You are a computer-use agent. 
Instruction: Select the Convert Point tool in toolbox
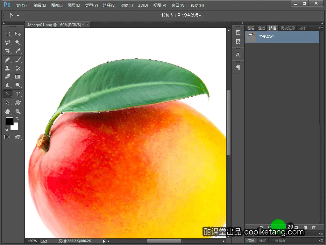[7, 94]
